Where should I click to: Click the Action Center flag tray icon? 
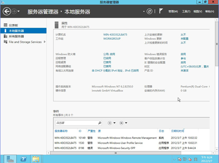[x=180, y=159]
